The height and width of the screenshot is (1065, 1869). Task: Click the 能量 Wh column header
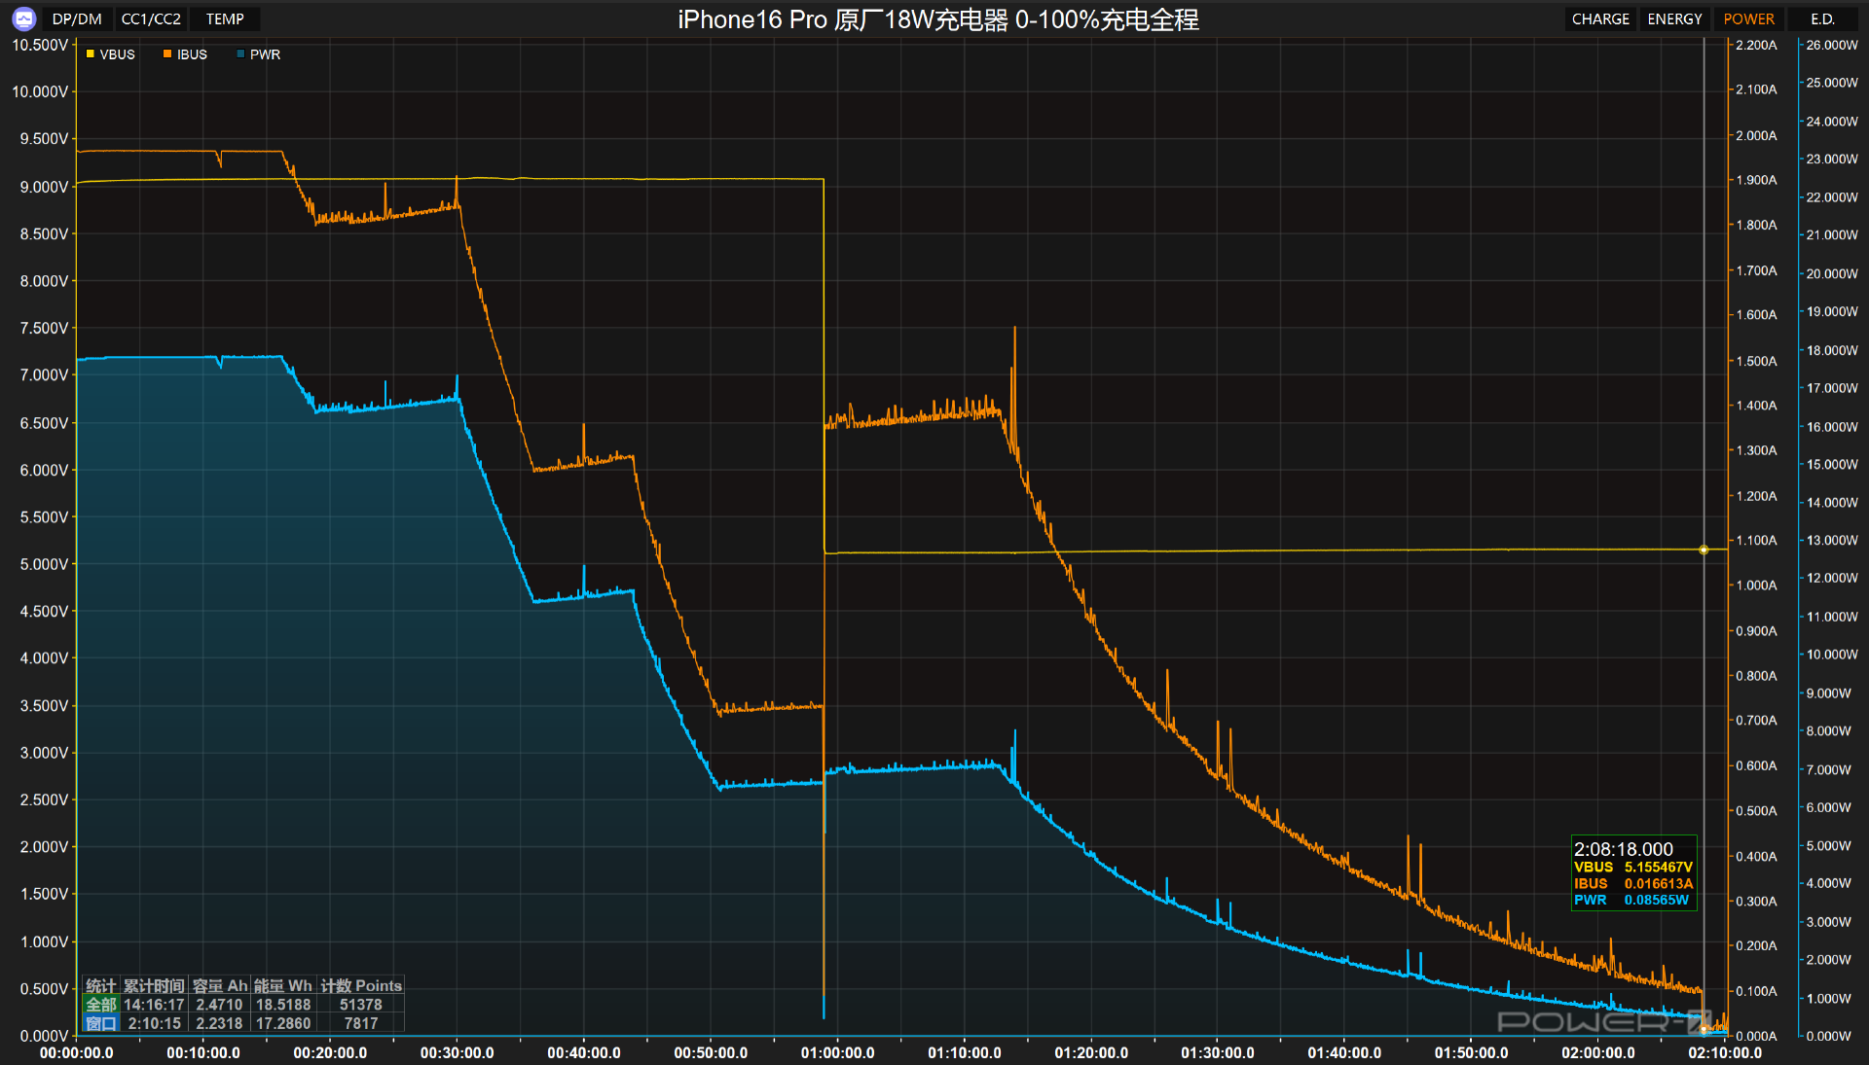pyautogui.click(x=283, y=986)
